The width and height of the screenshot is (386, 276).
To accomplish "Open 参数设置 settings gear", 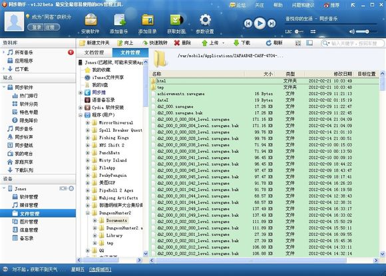I will coord(205,24).
